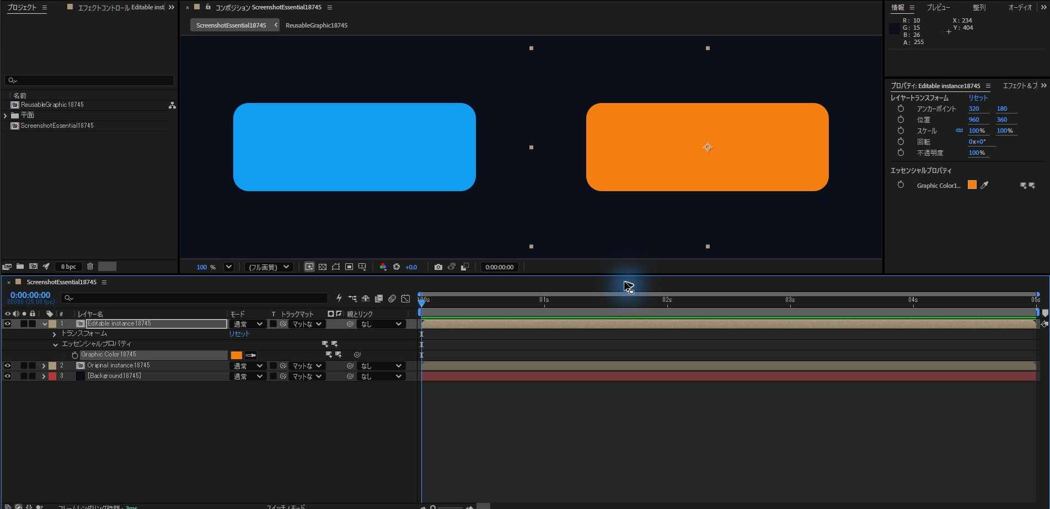Click Reset (リセット) in Layer Transform properties
1050x509 pixels.
click(978, 98)
